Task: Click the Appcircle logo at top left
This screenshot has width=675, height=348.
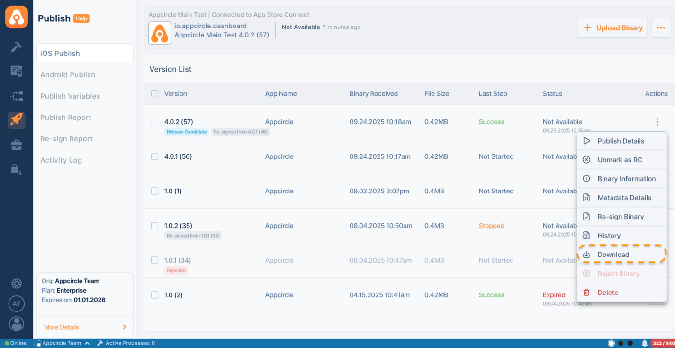Action: click(x=17, y=18)
